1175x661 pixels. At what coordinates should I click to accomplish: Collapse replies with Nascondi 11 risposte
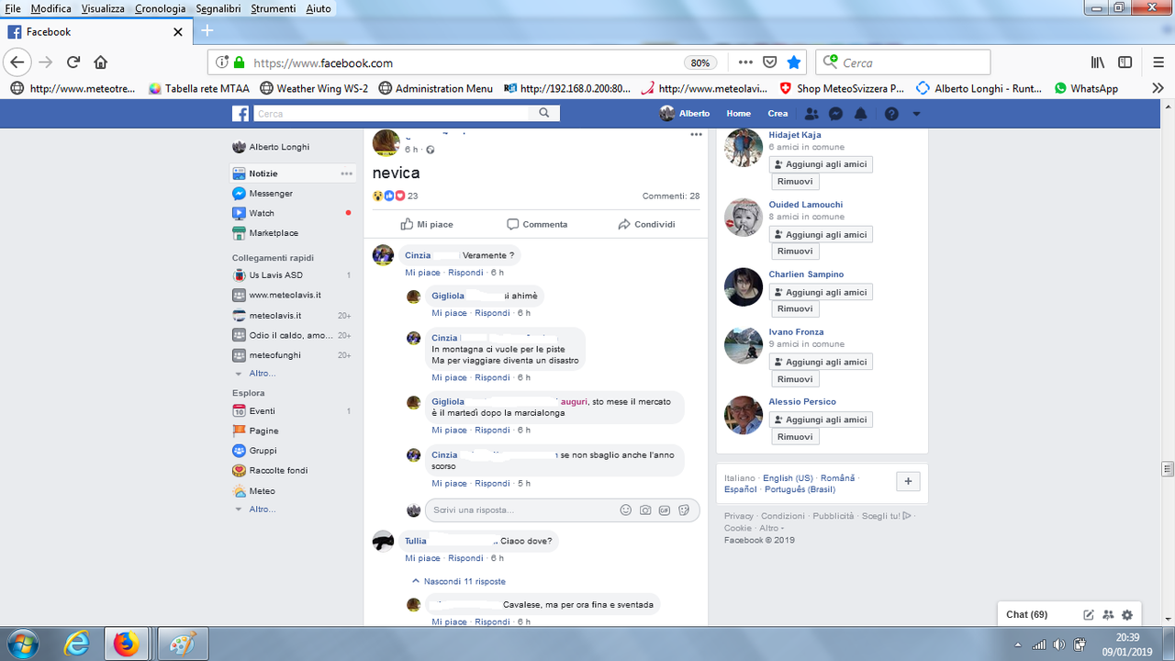459,581
